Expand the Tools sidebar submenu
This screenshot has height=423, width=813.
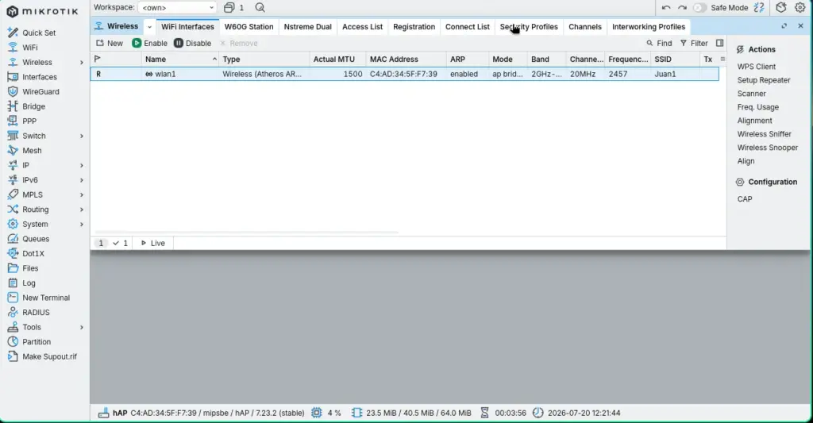click(x=82, y=327)
